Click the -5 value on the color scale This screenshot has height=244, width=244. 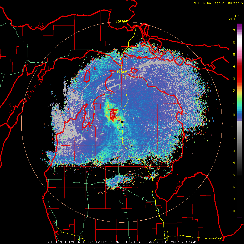[233, 175]
